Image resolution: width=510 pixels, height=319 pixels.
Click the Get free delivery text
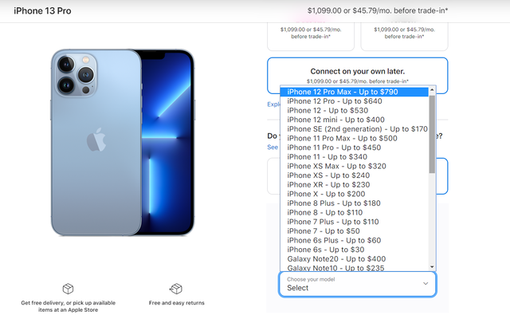(x=68, y=306)
